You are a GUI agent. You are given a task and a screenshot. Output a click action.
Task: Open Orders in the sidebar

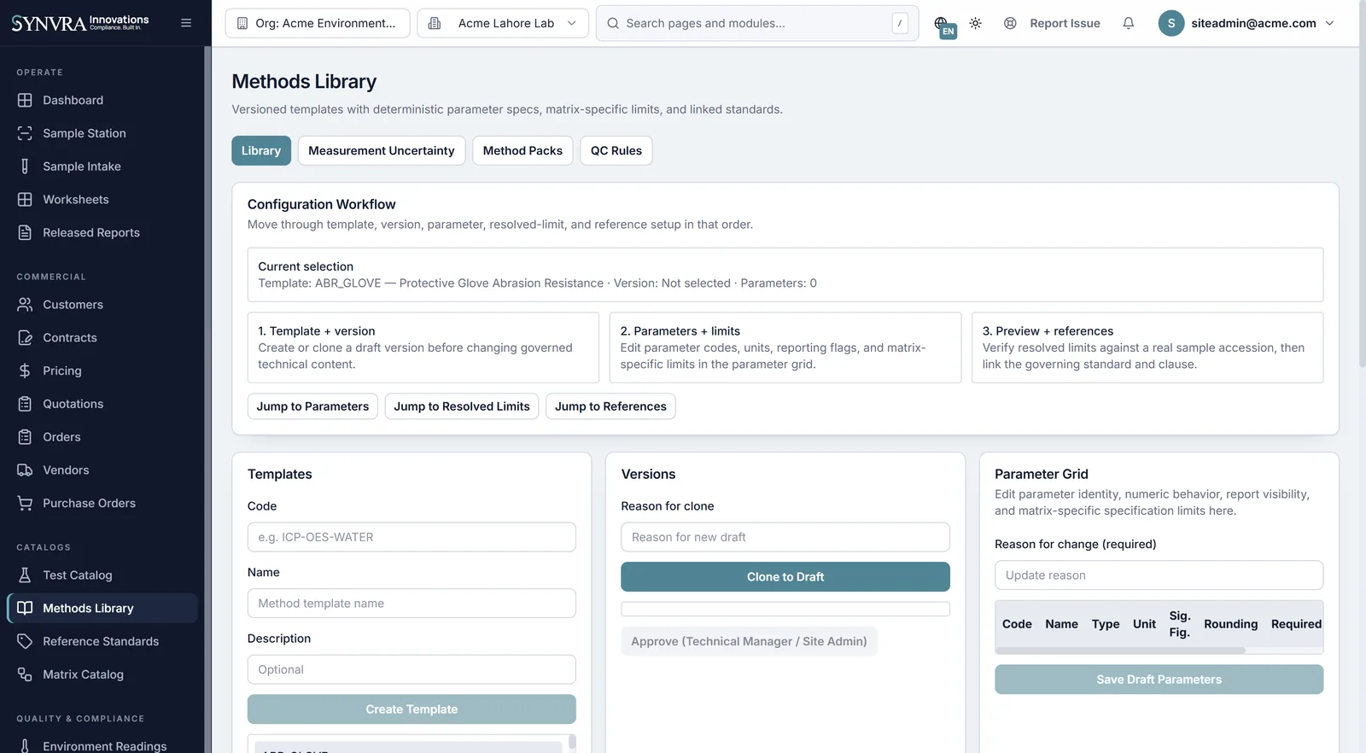click(x=102, y=437)
